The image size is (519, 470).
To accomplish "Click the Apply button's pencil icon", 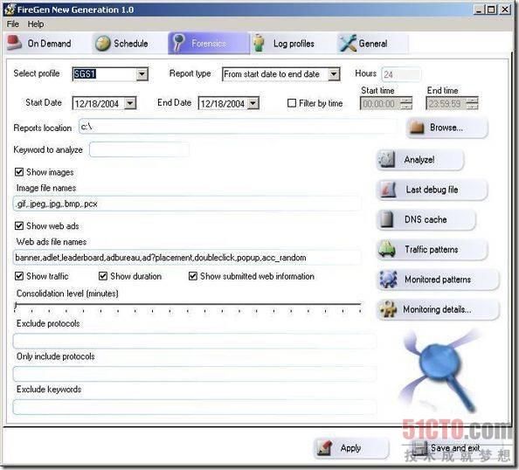I will [x=324, y=448].
